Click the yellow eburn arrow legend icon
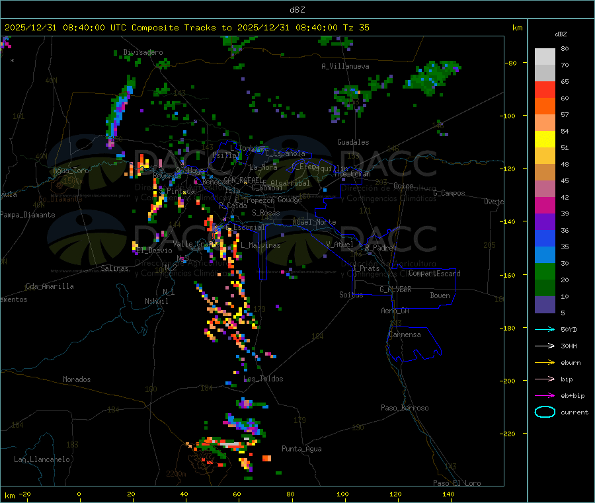 545,363
